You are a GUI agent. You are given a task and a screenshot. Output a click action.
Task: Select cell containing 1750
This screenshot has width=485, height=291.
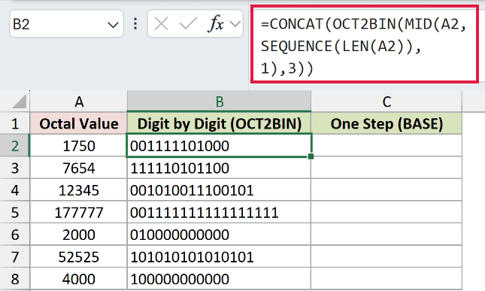point(78,146)
